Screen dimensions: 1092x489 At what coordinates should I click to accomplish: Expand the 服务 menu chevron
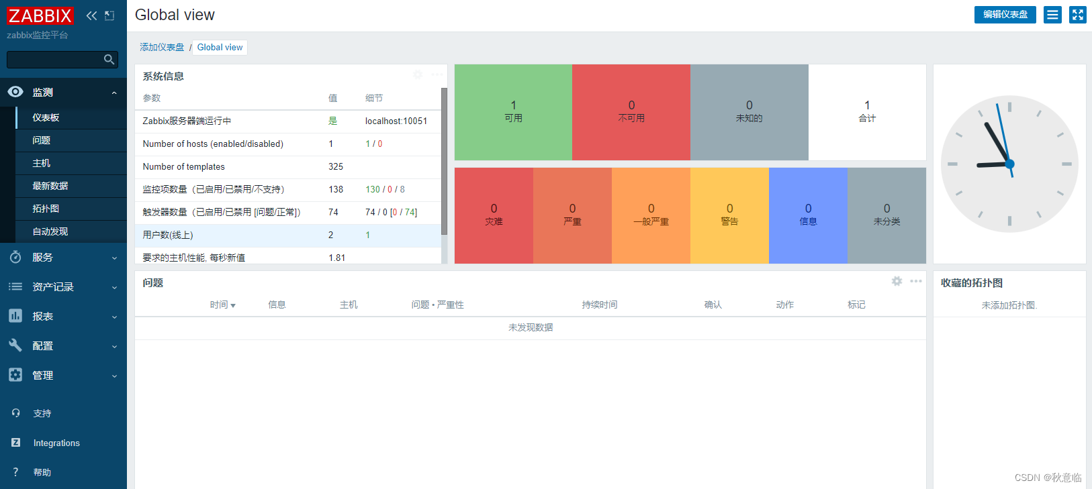tap(114, 258)
